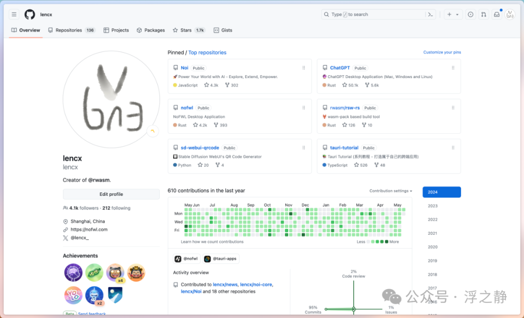Open the Packages tab
The width and height of the screenshot is (524, 318).
151,30
